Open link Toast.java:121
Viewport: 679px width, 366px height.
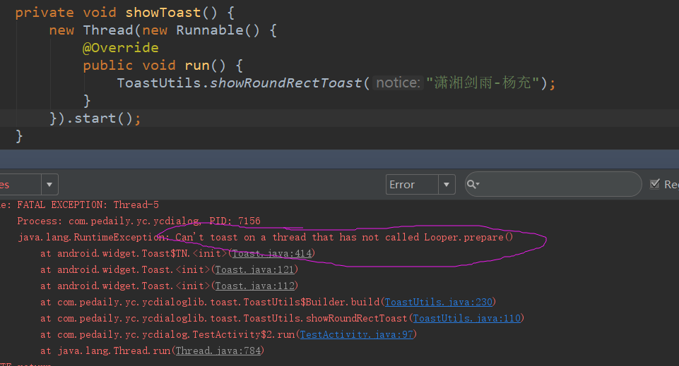click(x=254, y=270)
